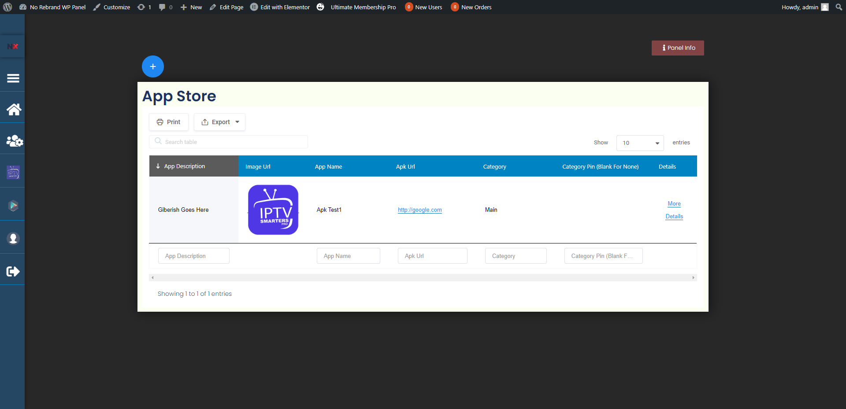846x409 pixels.
Task: Click the horizontal scrollbar right arrow
Action: tap(693, 278)
